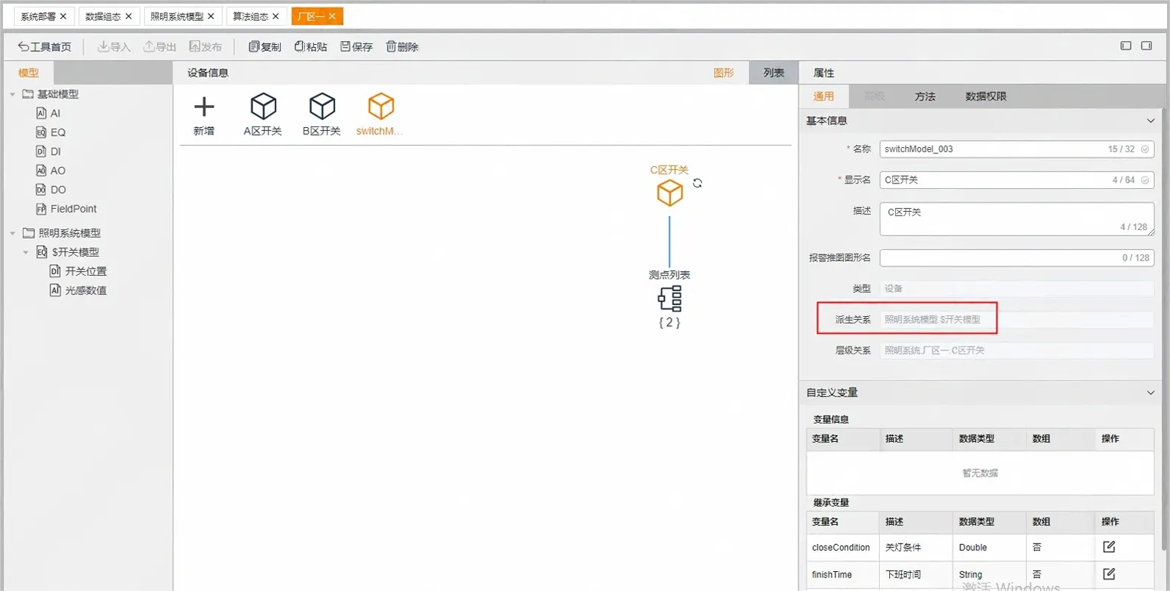Image resolution: width=1170 pixels, height=591 pixels.
Task: Click the 派生关系 field
Action: pos(1016,320)
